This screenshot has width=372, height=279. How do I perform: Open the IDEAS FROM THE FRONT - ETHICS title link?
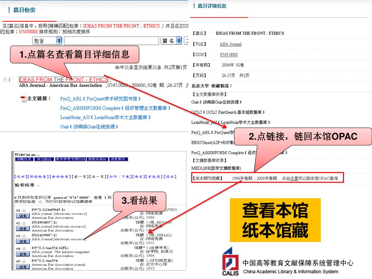[x=64, y=80]
